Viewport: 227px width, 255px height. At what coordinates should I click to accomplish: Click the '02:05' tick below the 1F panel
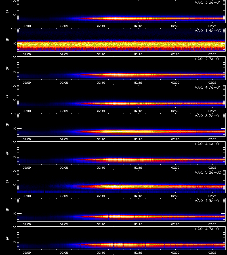coord(64,26)
